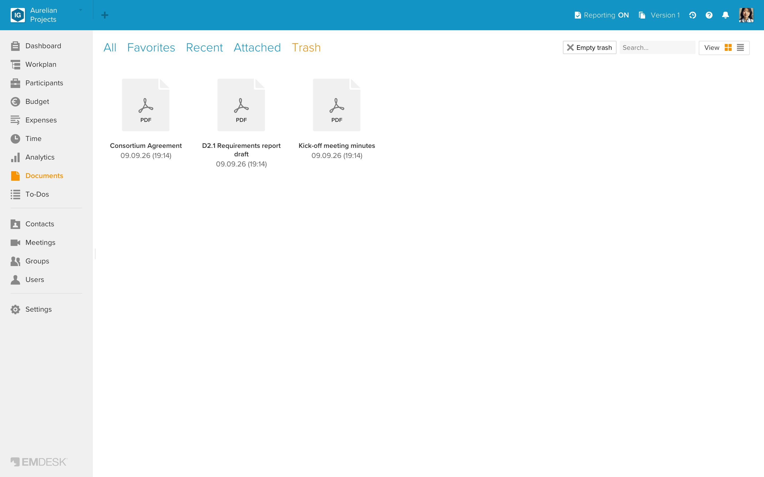This screenshot has height=477, width=764.
Task: Click the D2.1 Requirements report draft name
Action: [241, 150]
